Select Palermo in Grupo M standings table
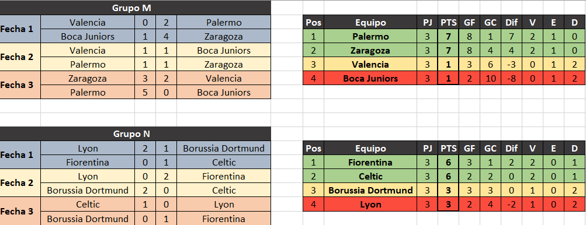 coord(370,37)
